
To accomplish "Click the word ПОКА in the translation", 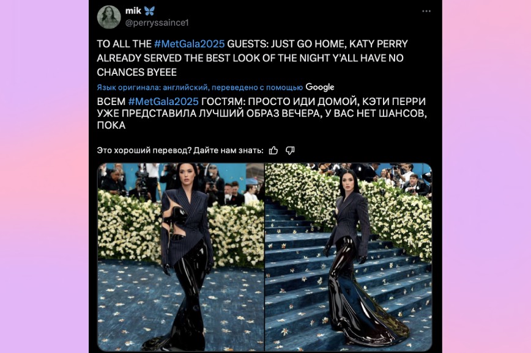I will tap(111, 125).
